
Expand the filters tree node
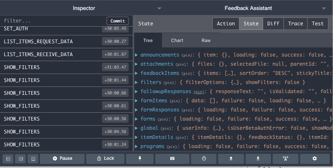pyautogui.click(x=137, y=82)
